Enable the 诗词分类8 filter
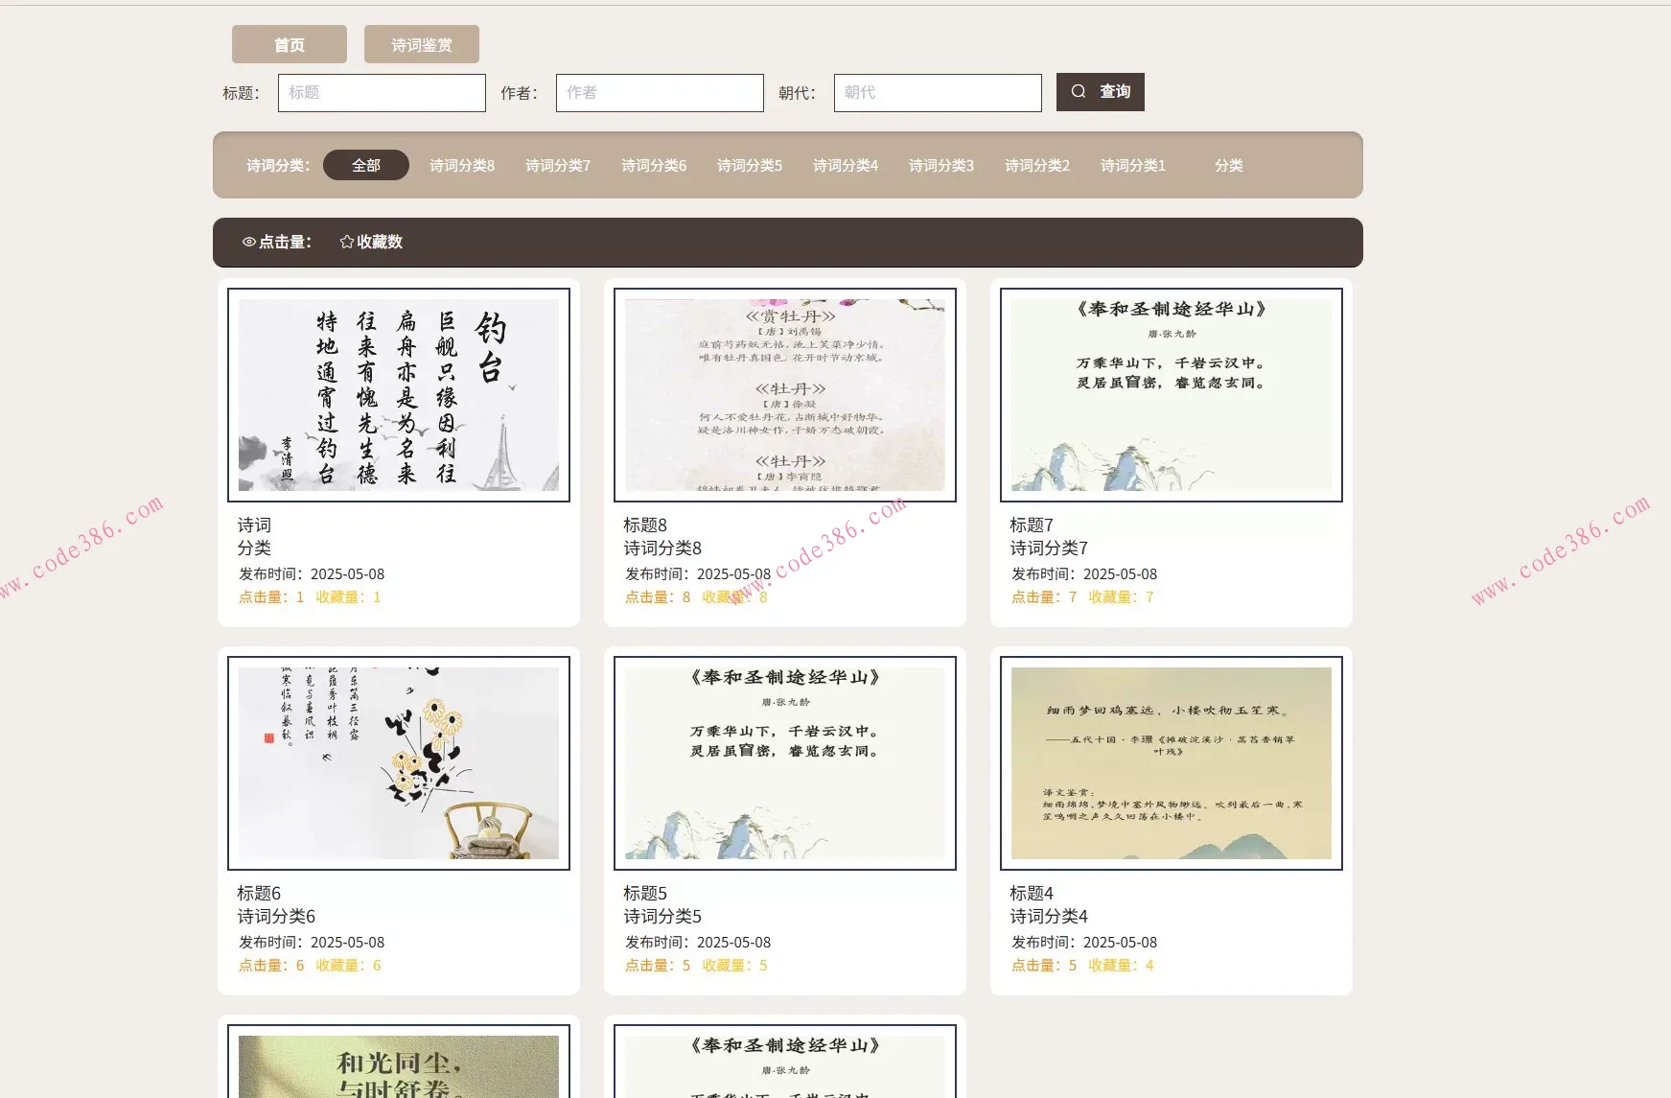The width and height of the screenshot is (1671, 1098). [x=461, y=165]
